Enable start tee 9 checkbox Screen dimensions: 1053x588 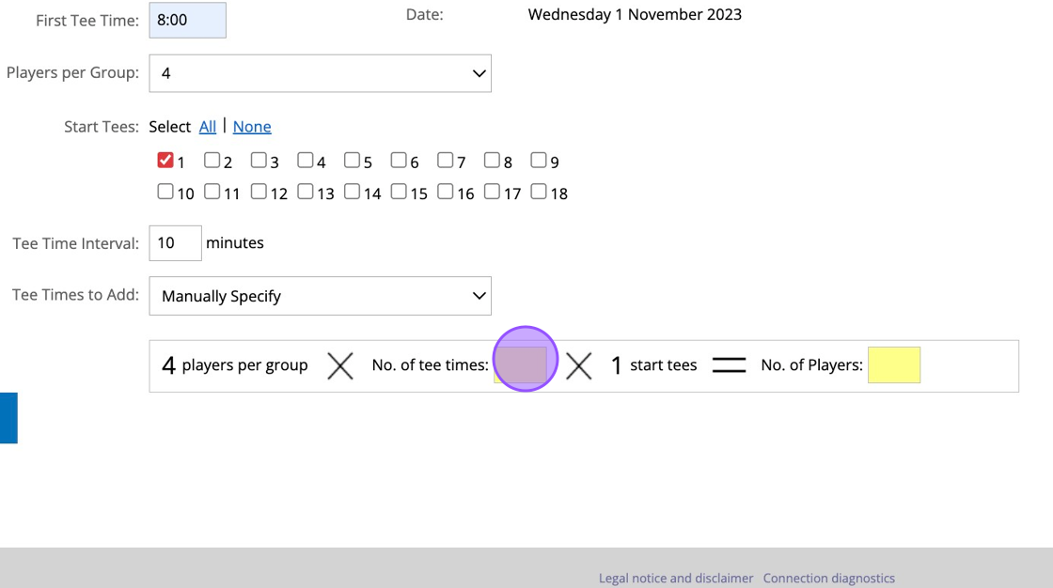point(539,161)
